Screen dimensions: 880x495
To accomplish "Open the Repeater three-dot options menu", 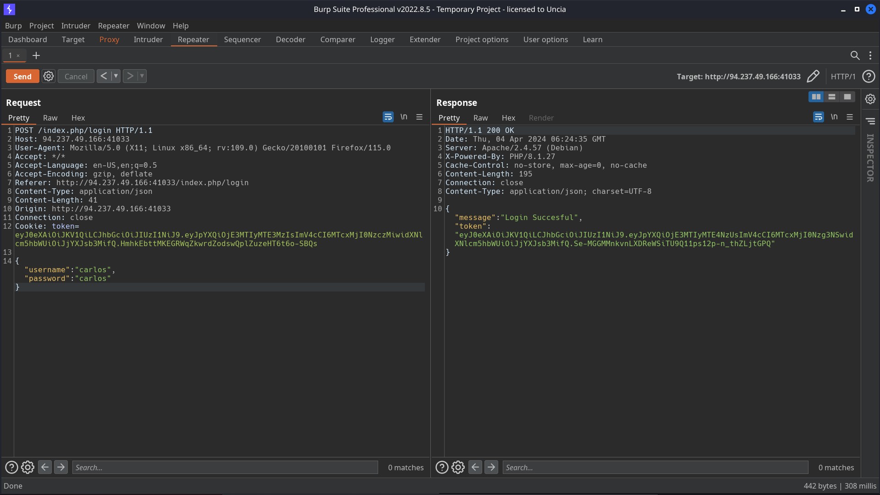I will coord(870,55).
